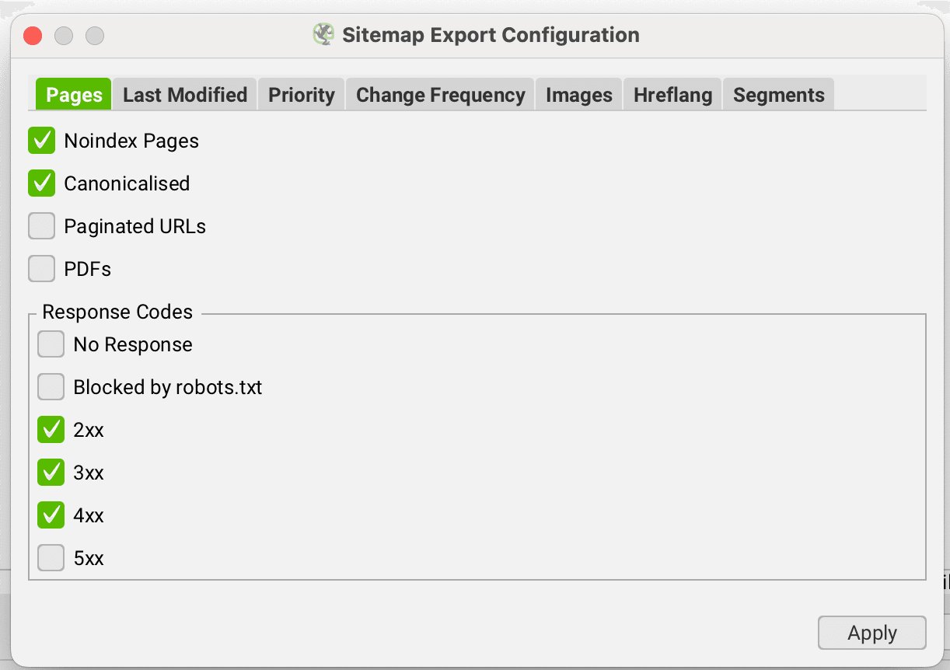This screenshot has height=670, width=950.
Task: Open the Hreflang tab
Action: [672, 94]
